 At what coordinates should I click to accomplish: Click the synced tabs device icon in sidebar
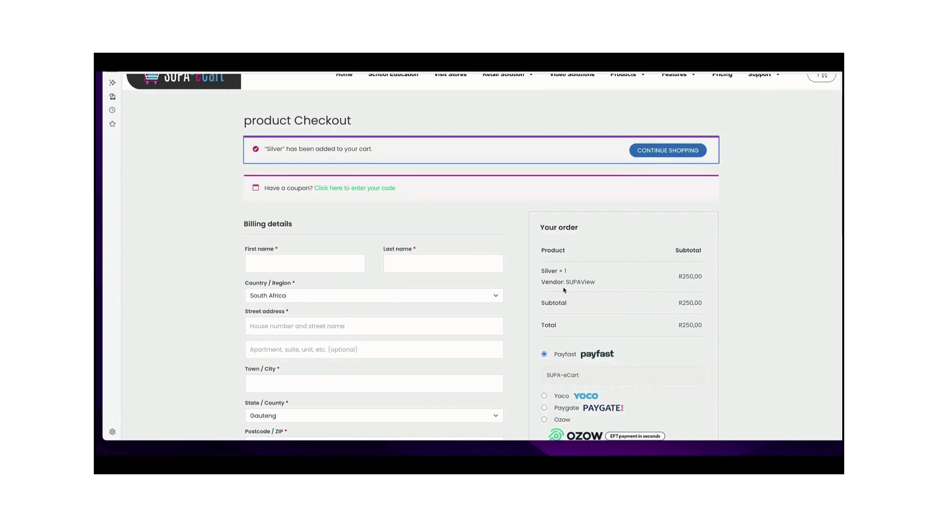coord(112,97)
